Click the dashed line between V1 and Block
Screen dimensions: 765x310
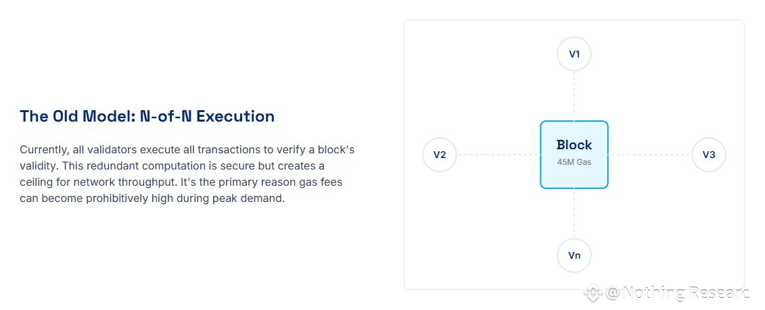click(574, 96)
